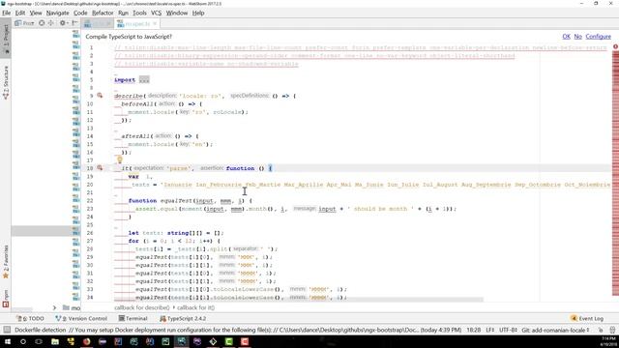This screenshot has width=619, height=348.
Task: Click run test icon beside it('parse') line
Action: point(100,168)
